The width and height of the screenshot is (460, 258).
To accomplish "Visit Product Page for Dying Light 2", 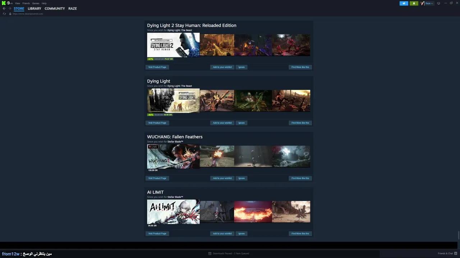I will click(157, 67).
